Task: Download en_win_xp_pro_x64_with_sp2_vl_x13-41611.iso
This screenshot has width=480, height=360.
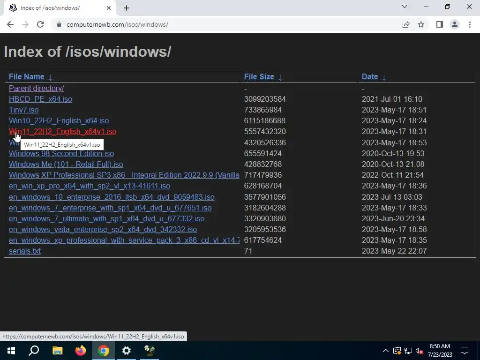Action: click(90, 186)
